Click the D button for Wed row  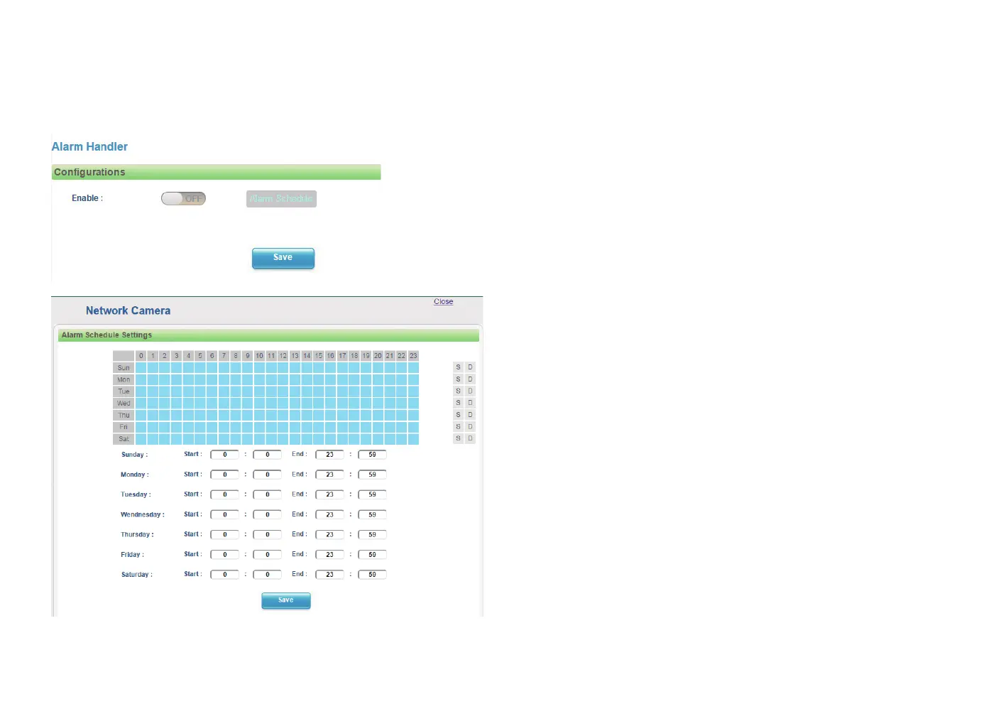point(470,403)
